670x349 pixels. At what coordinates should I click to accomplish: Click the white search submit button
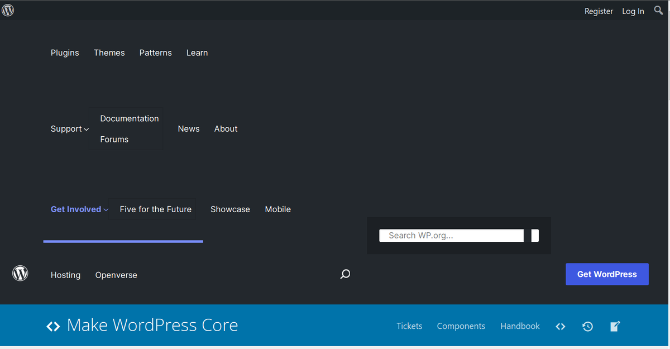[x=535, y=236]
